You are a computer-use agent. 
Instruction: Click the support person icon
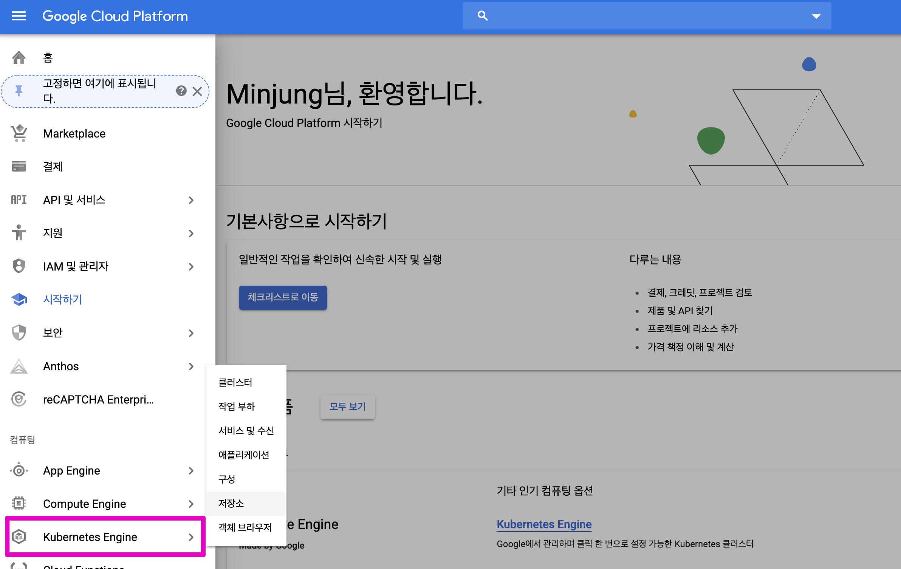point(19,233)
